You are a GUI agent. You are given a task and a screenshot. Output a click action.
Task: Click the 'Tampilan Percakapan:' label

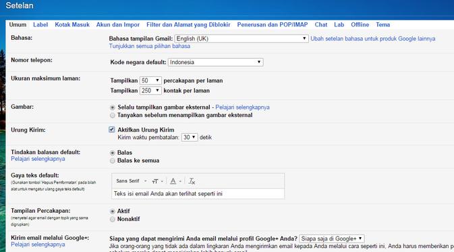pyautogui.click(x=40, y=211)
